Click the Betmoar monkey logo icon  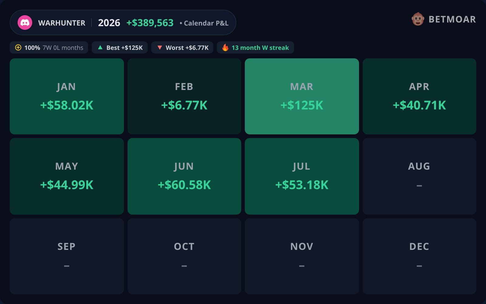(x=418, y=19)
